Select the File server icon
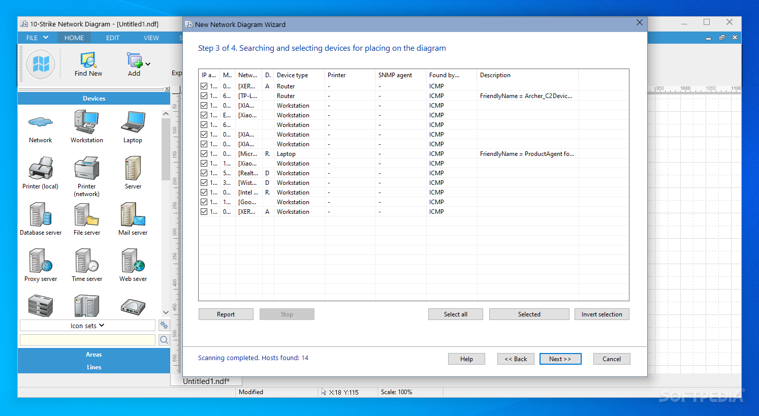Image resolution: width=759 pixels, height=416 pixels. click(86, 214)
